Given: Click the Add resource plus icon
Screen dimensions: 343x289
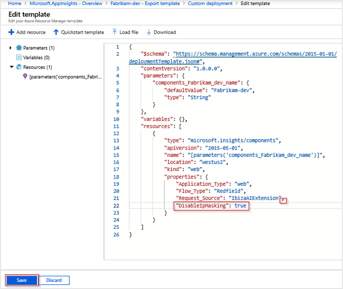Looking at the screenshot, I should tap(11, 32).
